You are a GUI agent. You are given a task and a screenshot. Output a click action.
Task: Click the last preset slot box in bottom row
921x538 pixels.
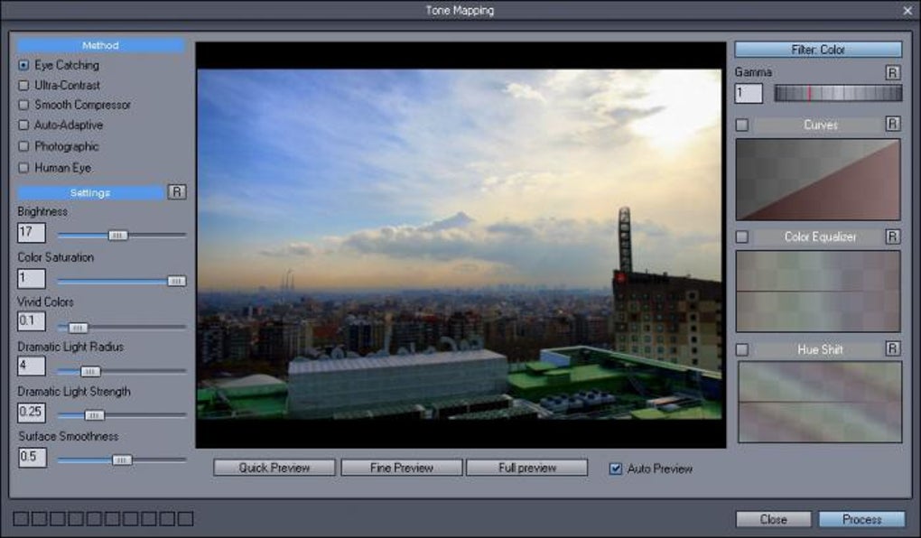click(186, 518)
